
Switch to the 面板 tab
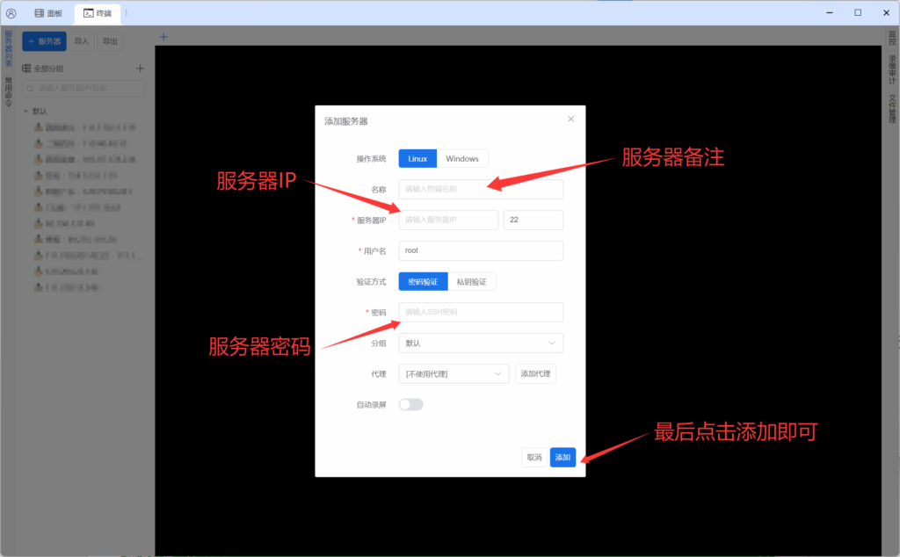coord(49,13)
